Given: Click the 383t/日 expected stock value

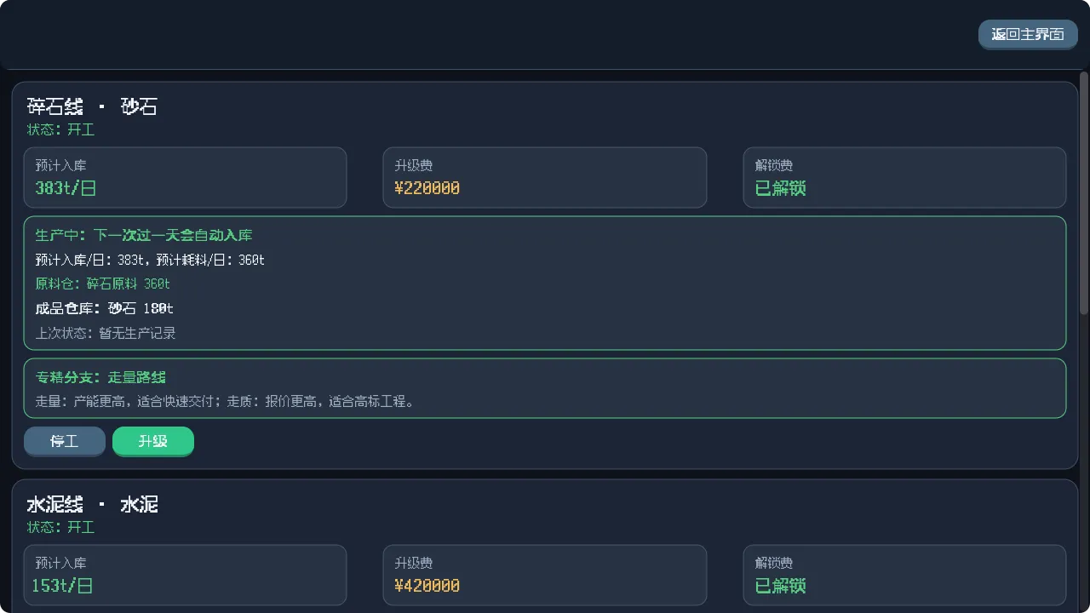Looking at the screenshot, I should click(x=66, y=188).
